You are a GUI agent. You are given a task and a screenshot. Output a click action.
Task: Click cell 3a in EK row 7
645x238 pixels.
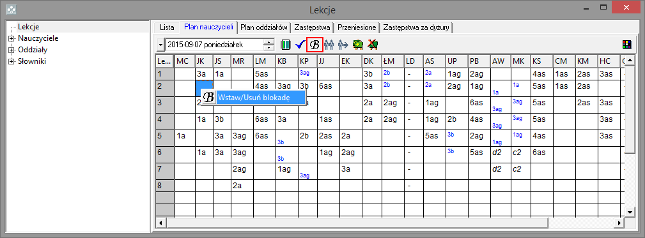point(350,172)
